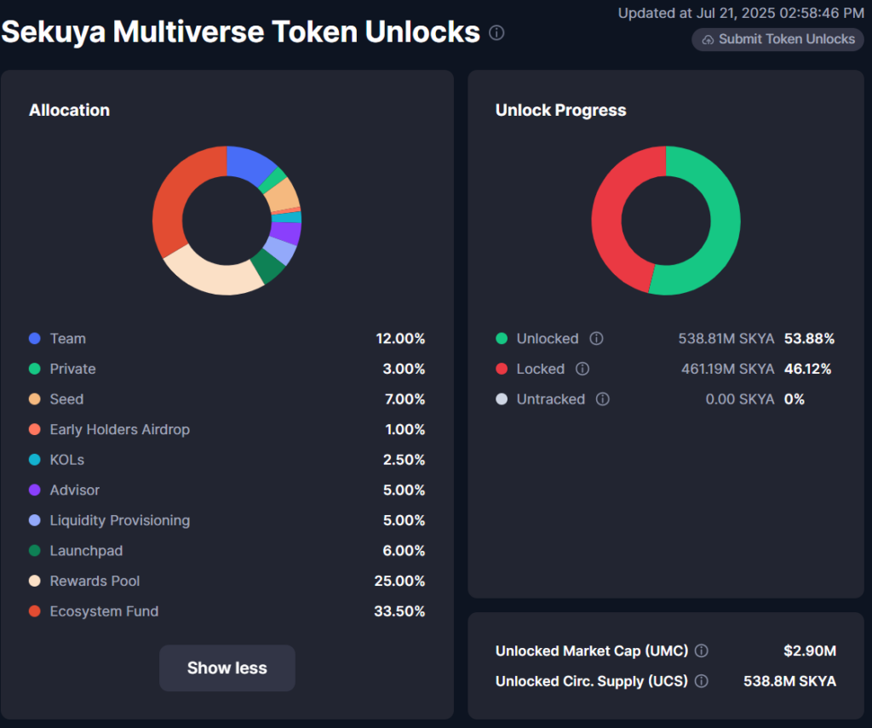Click info icon beside Token Unlocks title

[x=496, y=33]
